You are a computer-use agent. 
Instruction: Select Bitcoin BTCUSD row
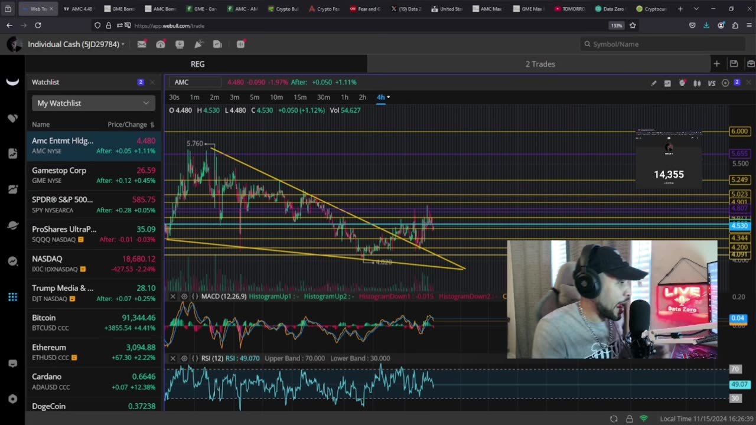tap(93, 323)
